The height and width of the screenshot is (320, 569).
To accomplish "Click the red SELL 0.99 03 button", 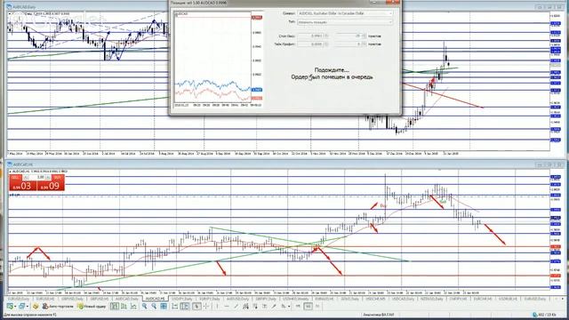I will point(22,186).
